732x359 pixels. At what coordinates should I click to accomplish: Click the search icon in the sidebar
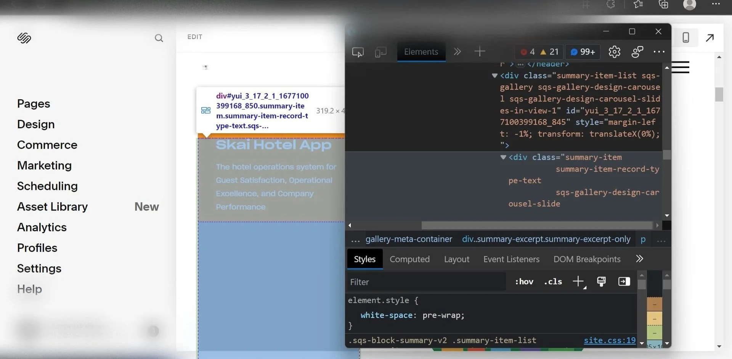point(159,38)
